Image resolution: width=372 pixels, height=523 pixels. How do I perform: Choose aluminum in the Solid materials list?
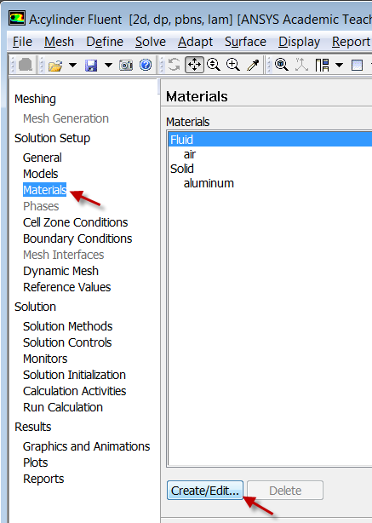209,183
